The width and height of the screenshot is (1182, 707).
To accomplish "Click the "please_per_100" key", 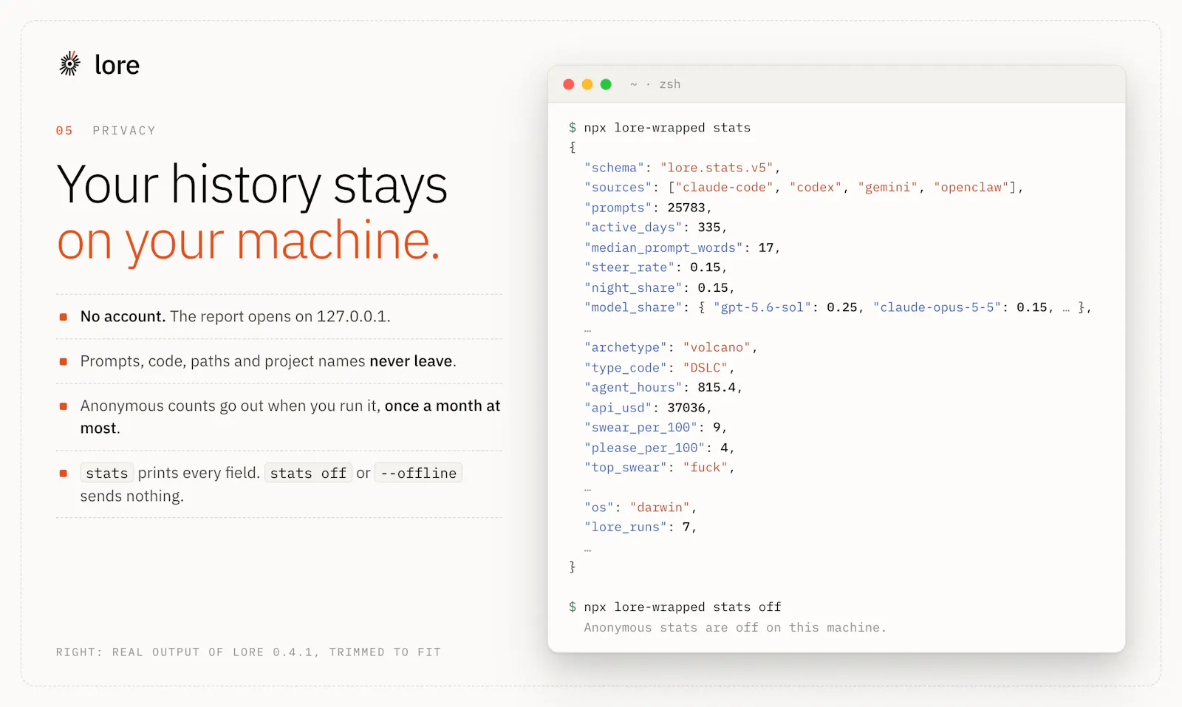I will click(x=644, y=448).
